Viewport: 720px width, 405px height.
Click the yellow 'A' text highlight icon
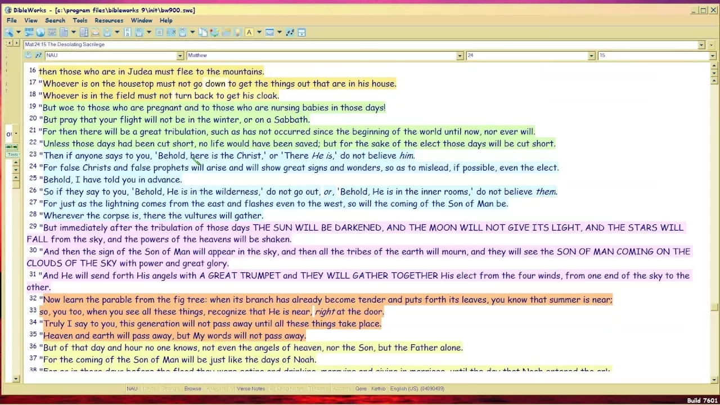coord(249,33)
